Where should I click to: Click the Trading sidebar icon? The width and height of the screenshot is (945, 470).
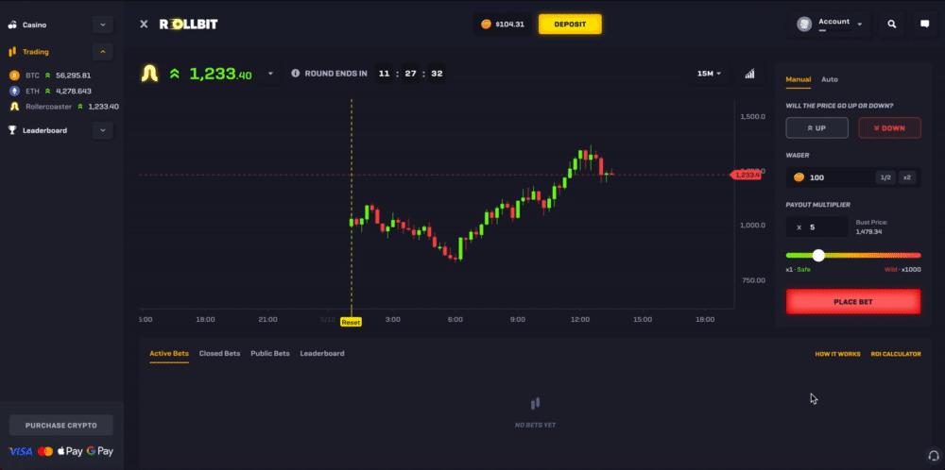(12, 52)
